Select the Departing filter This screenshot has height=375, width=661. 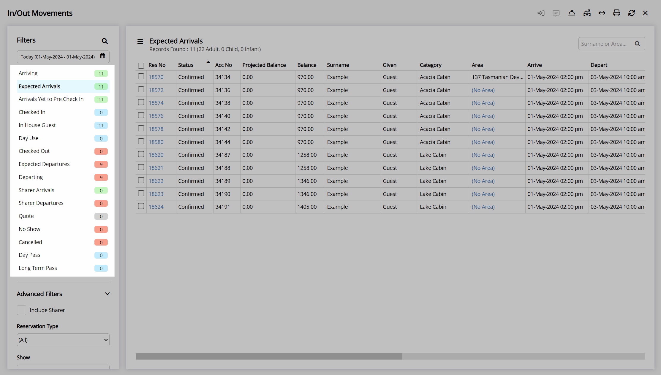(x=63, y=177)
